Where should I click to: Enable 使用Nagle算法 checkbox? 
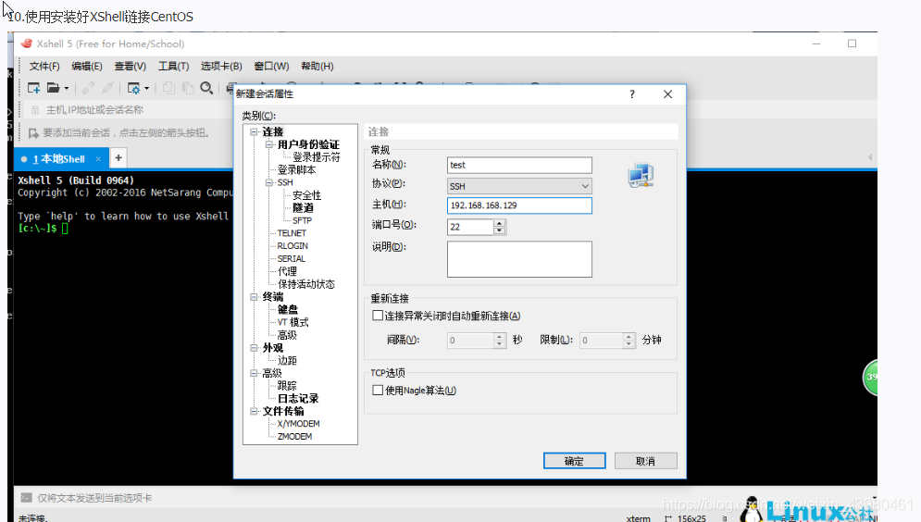pos(378,391)
